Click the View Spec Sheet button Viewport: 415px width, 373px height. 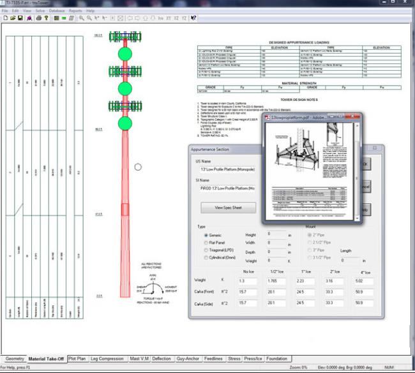pyautogui.click(x=228, y=208)
